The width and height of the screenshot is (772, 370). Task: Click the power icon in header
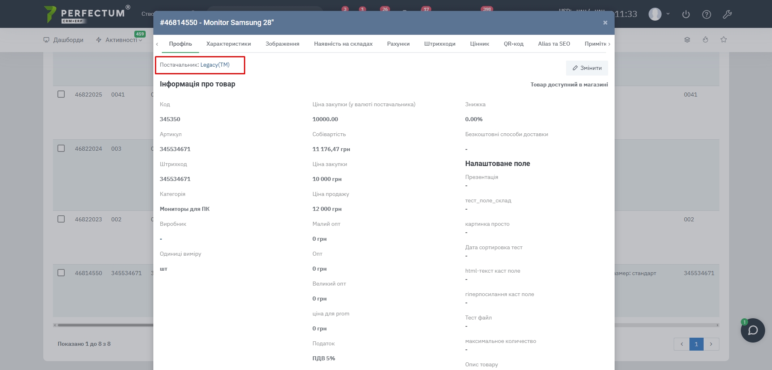coord(686,15)
